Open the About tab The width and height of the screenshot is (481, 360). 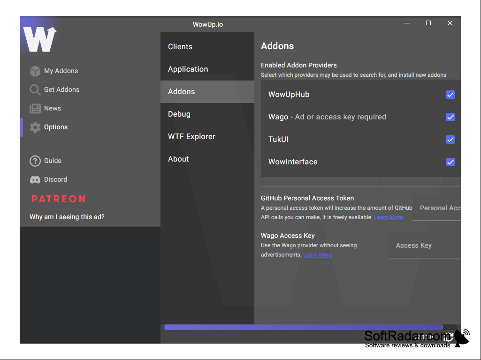coord(207,159)
